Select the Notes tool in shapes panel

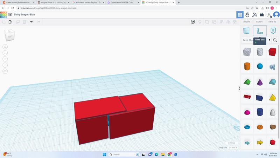click(273, 31)
